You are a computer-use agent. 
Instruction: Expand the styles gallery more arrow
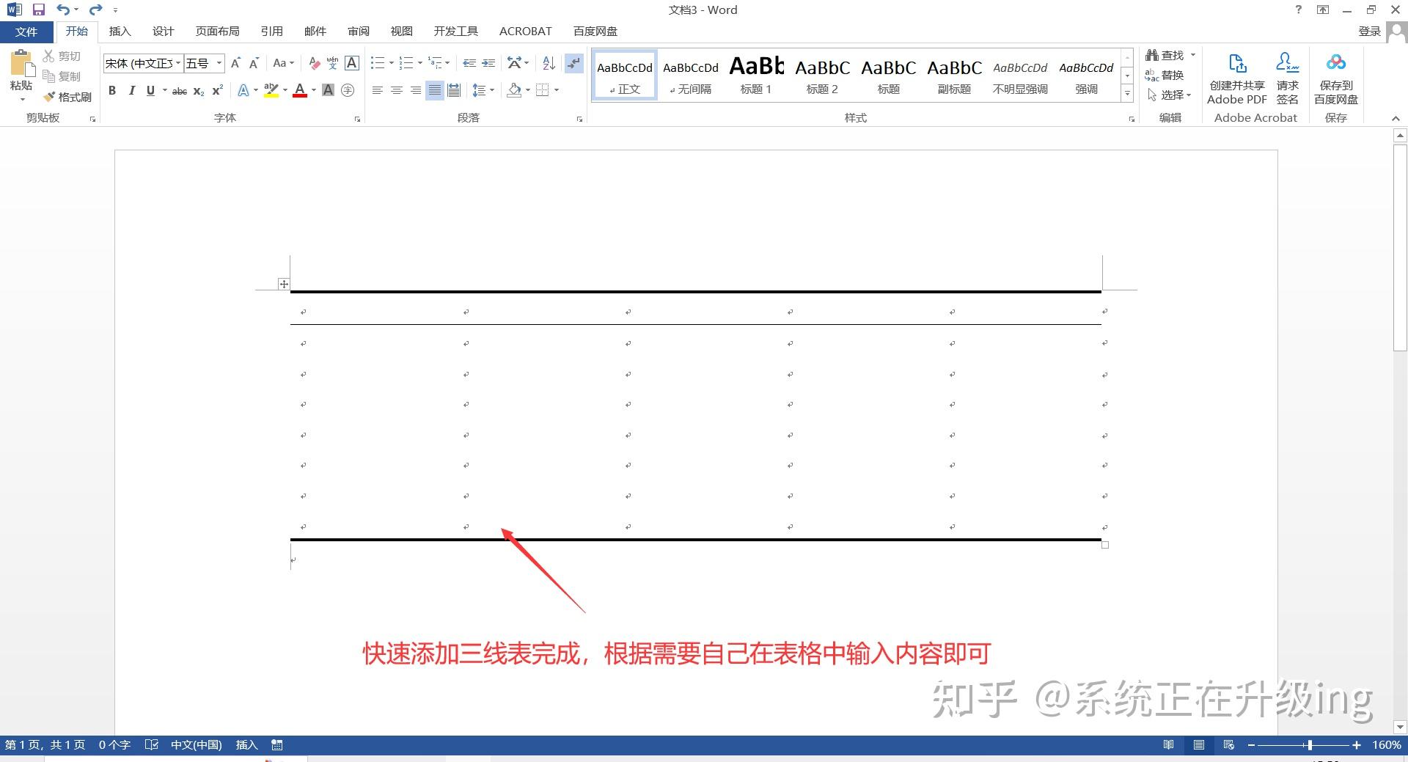click(x=1127, y=94)
